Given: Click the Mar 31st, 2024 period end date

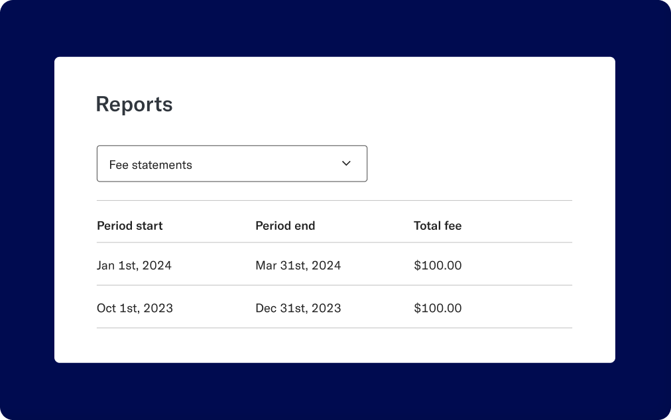Looking at the screenshot, I should click(298, 265).
